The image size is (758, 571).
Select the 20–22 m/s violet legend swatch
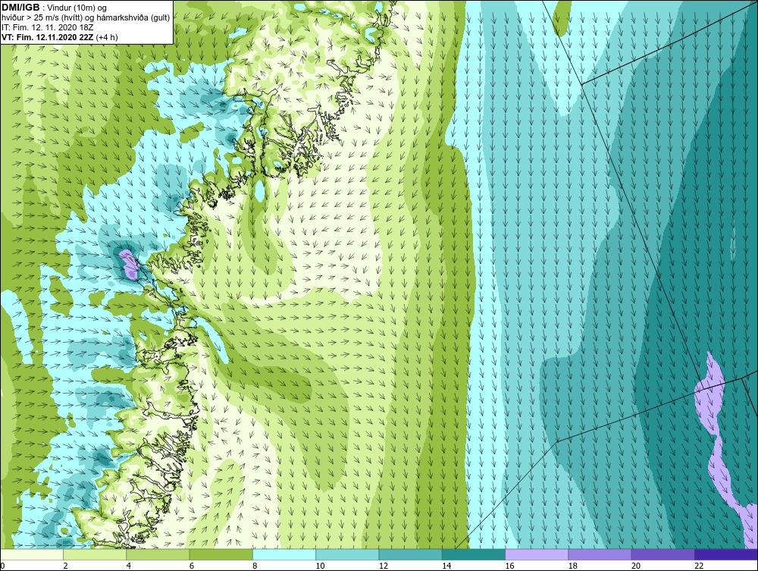tap(662, 554)
